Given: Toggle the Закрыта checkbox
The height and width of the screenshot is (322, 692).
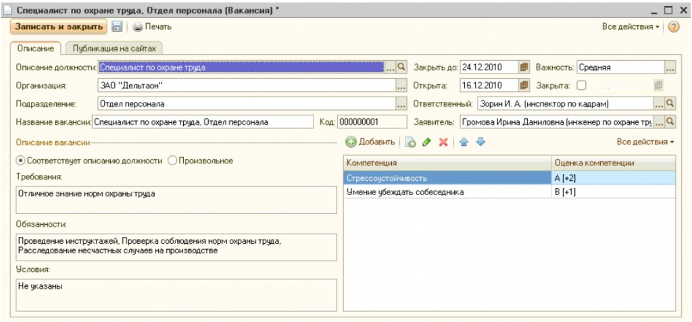Looking at the screenshot, I should click(581, 86).
